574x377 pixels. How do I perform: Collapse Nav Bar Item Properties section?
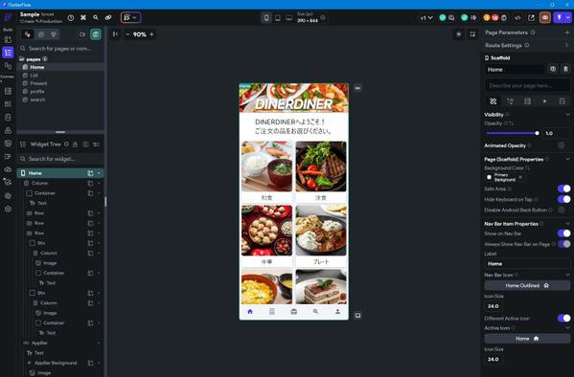click(567, 223)
